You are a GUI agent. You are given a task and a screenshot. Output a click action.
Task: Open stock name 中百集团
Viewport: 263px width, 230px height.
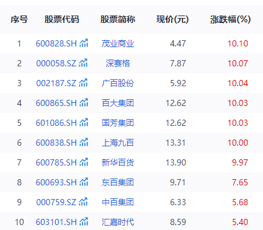tap(118, 202)
